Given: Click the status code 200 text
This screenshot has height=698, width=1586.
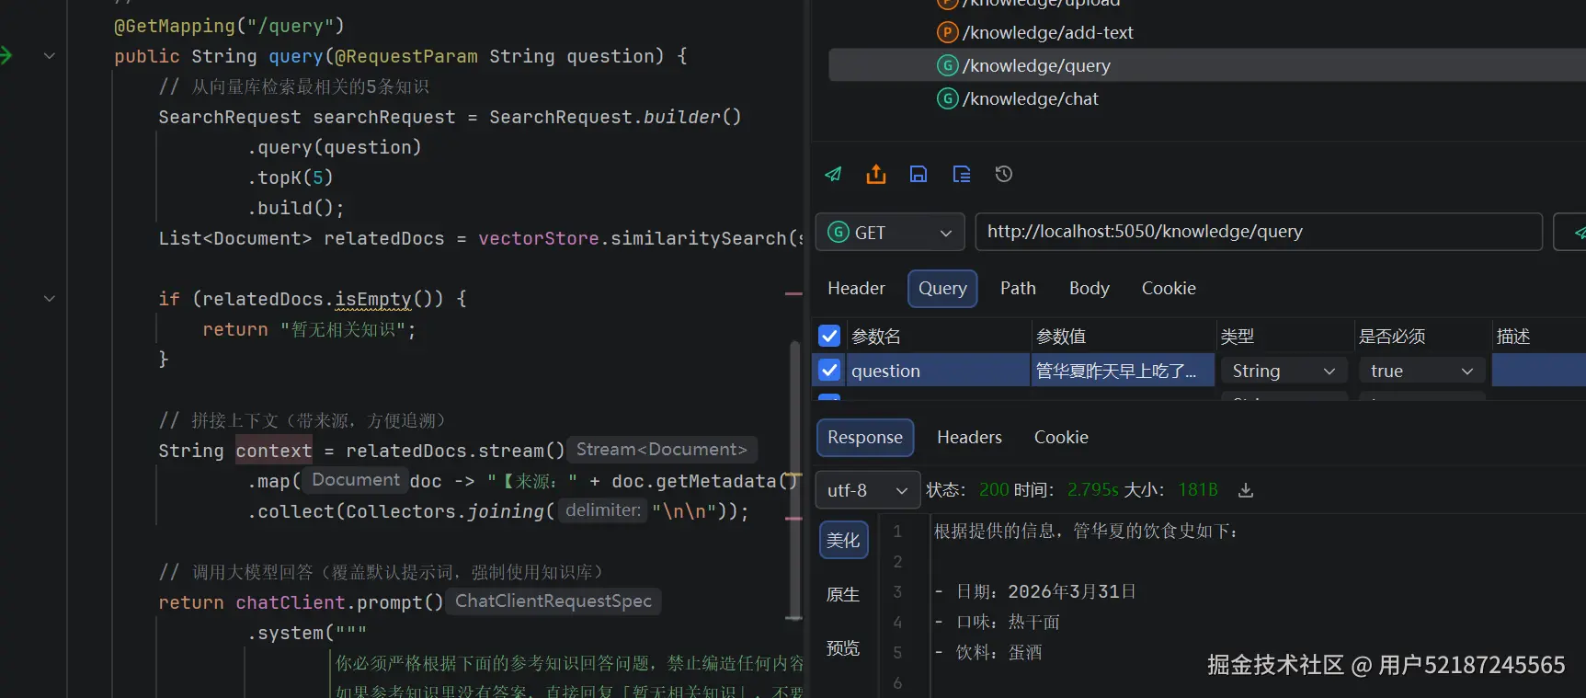Looking at the screenshot, I should coord(994,490).
